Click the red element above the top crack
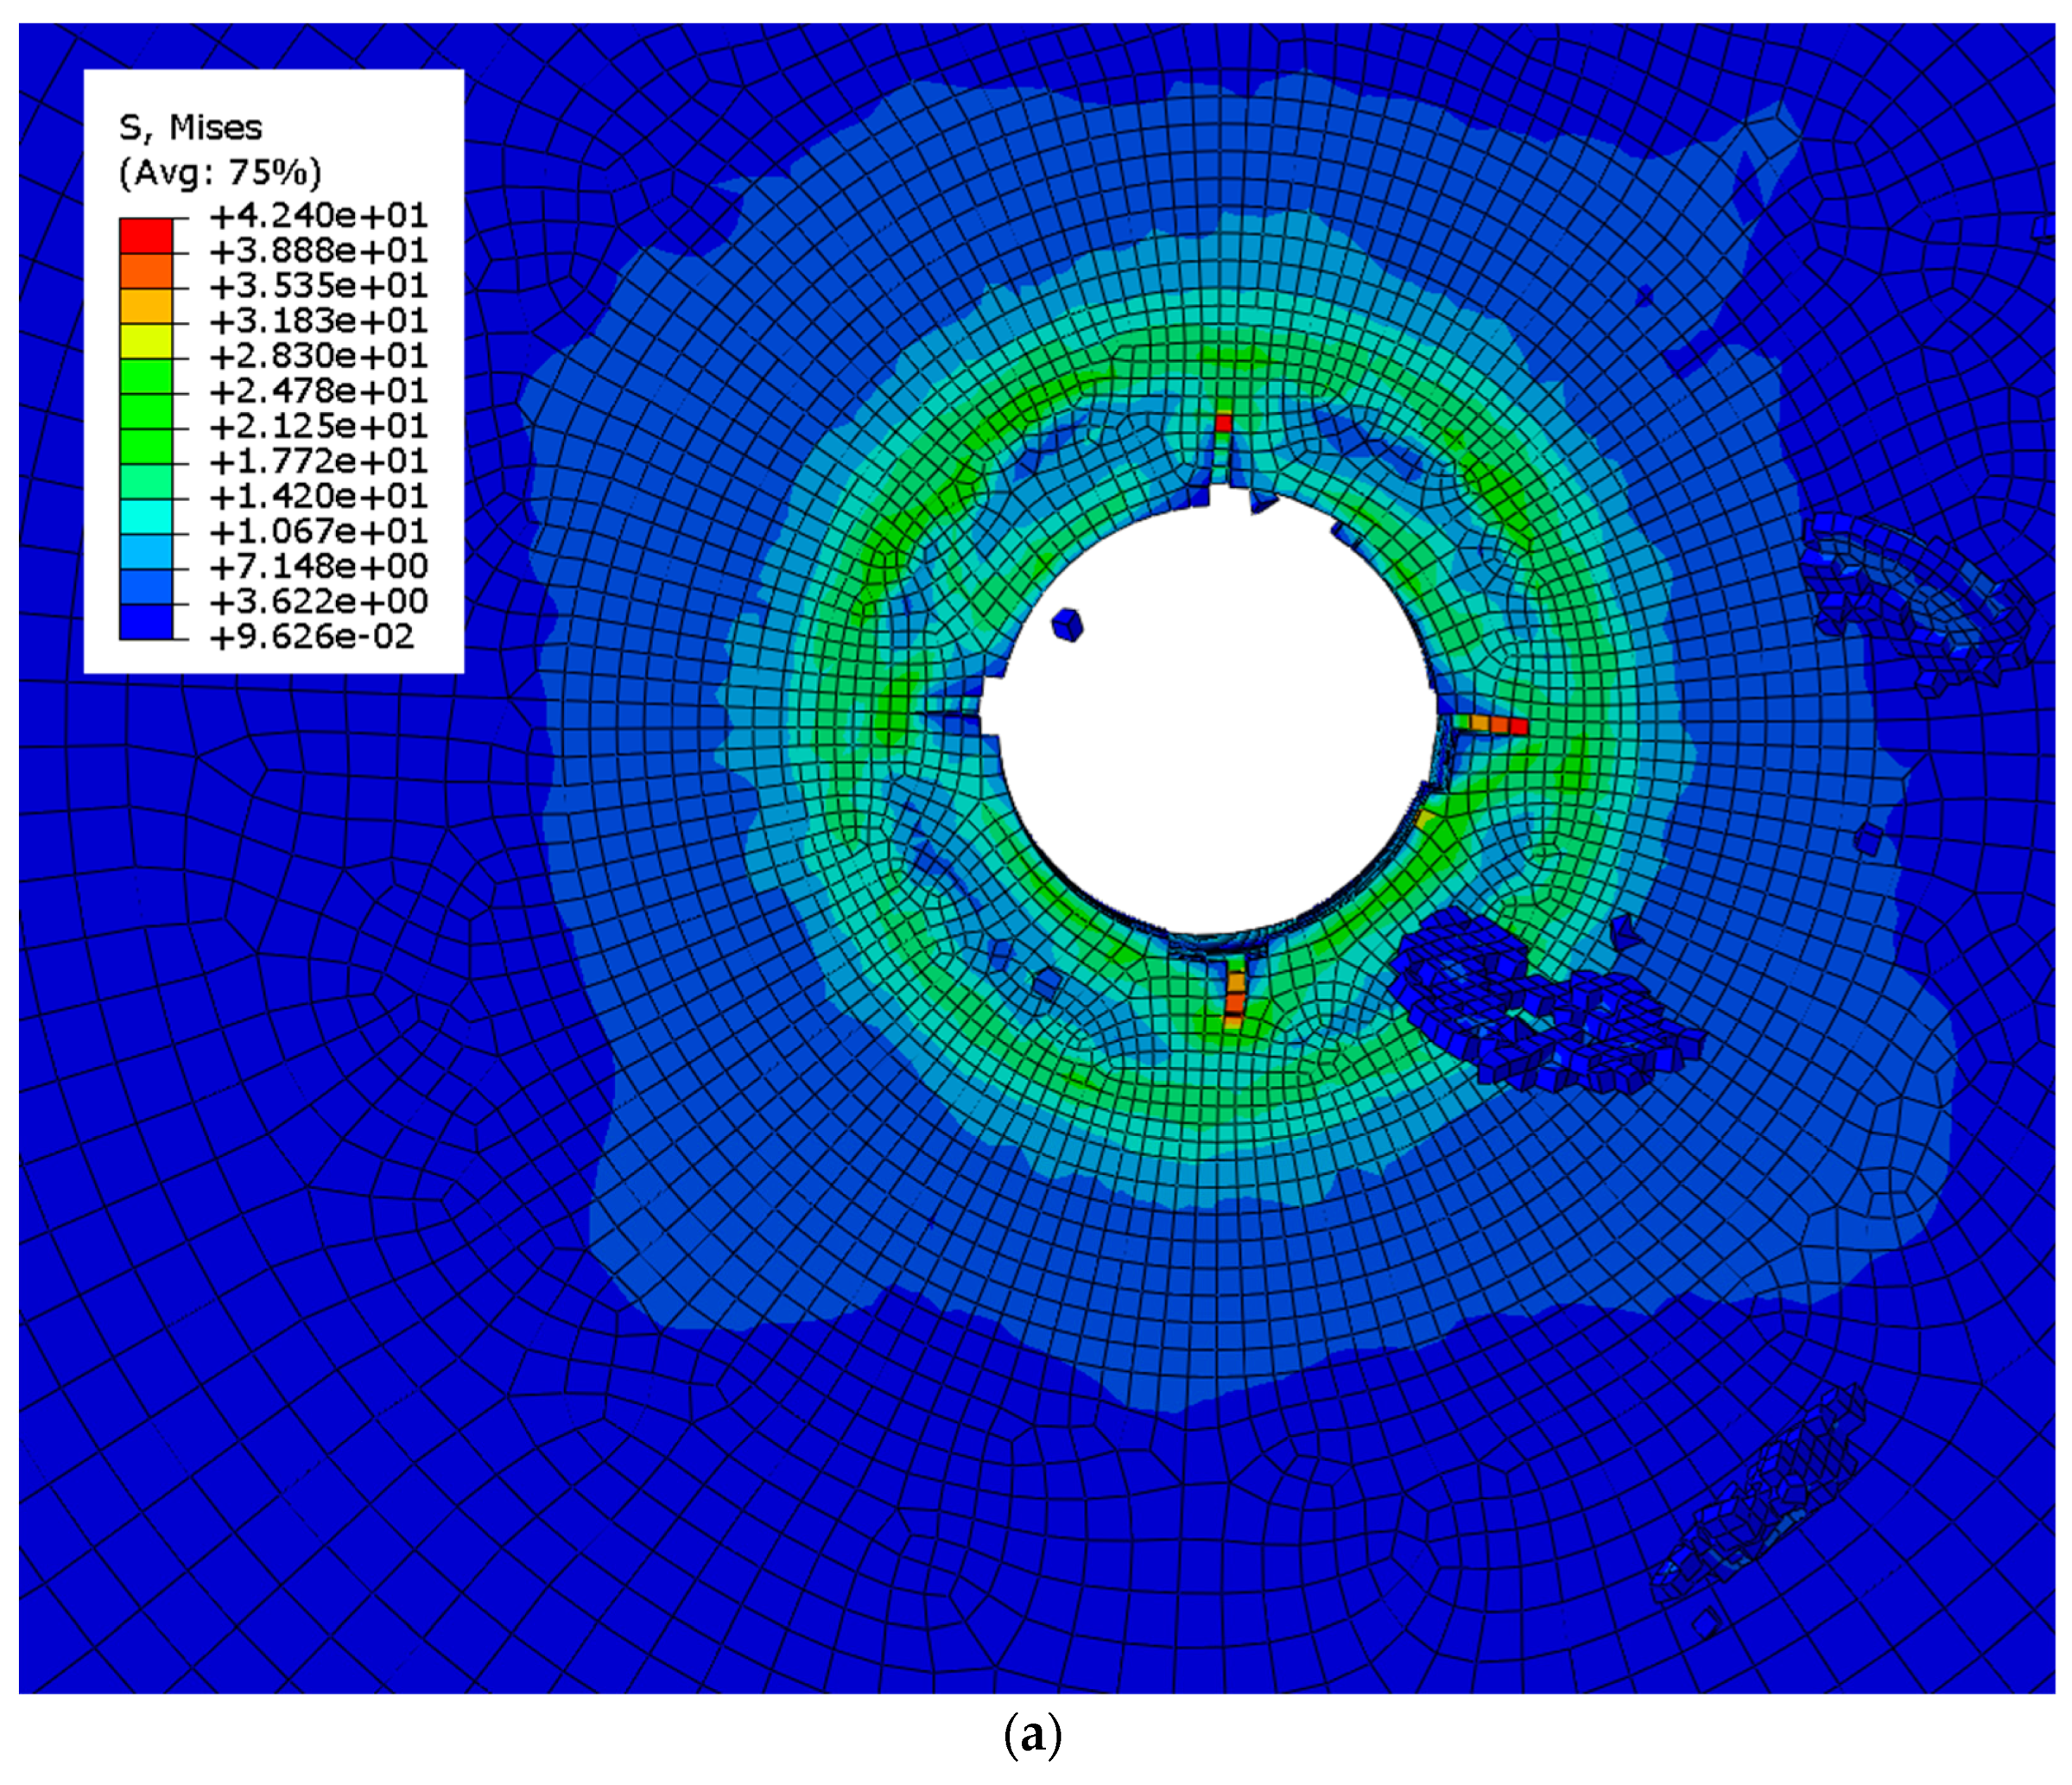Image resolution: width=2072 pixels, height=1785 pixels. tap(1223, 422)
